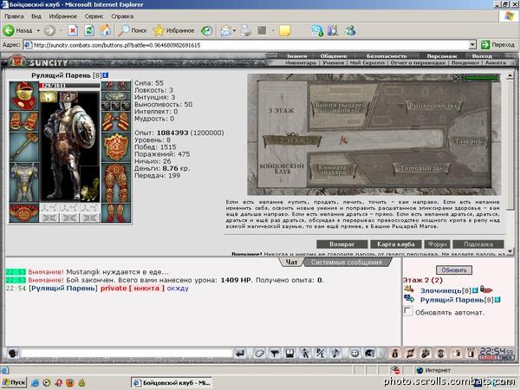The height and width of the screenshot is (390, 520).
Task: Open the Mail envelope toolbar icon
Action: [226, 31]
